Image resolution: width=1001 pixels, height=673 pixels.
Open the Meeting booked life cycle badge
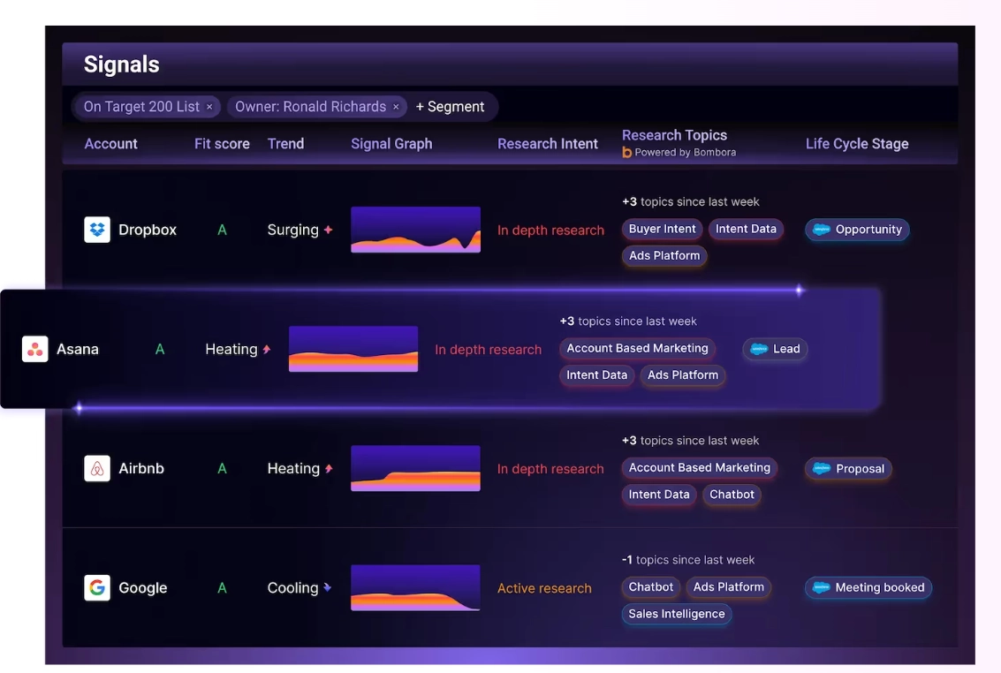868,587
